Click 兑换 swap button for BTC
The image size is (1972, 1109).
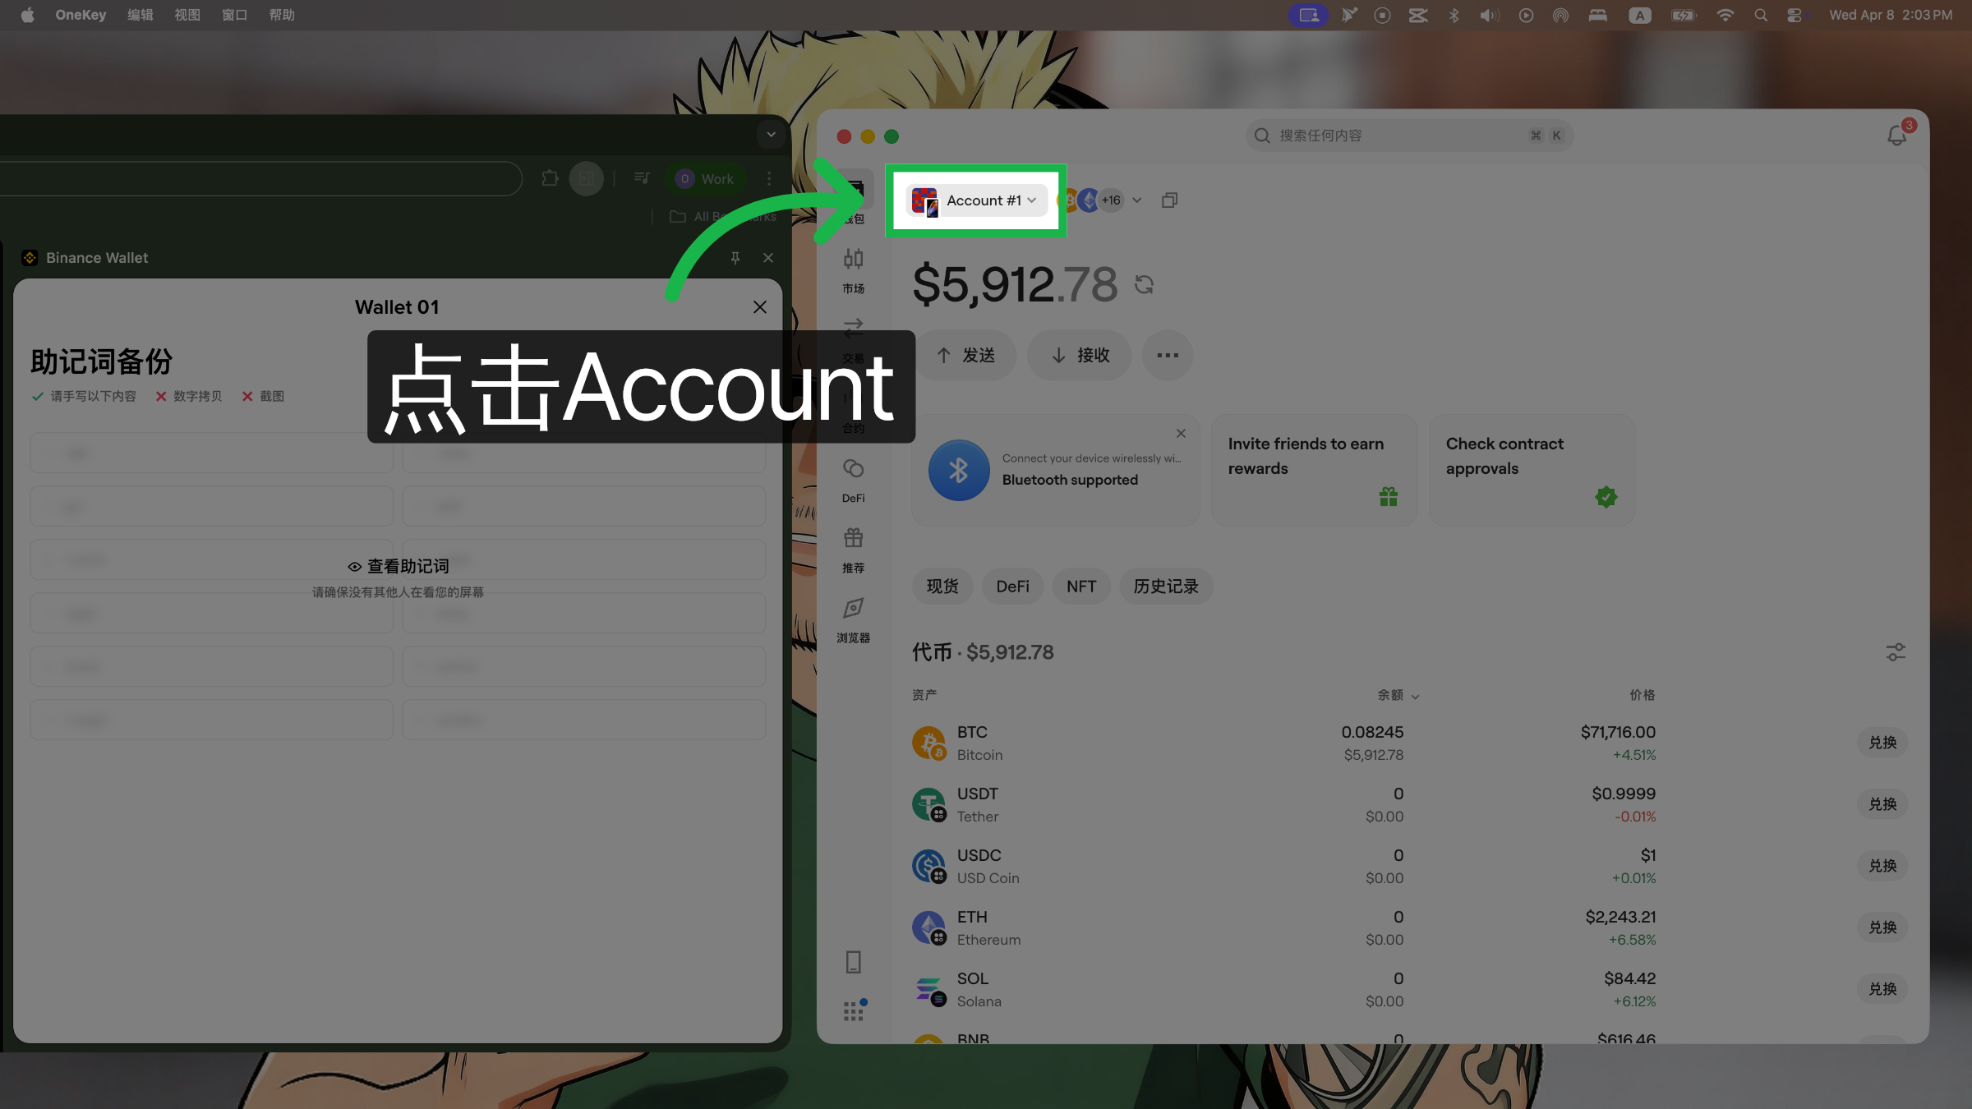coord(1882,743)
